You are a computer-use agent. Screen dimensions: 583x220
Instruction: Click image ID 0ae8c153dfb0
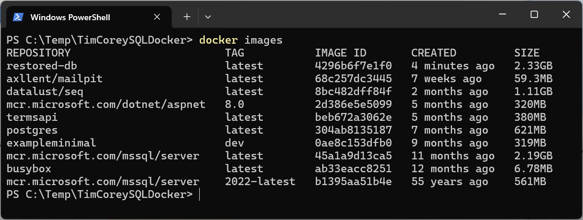353,143
